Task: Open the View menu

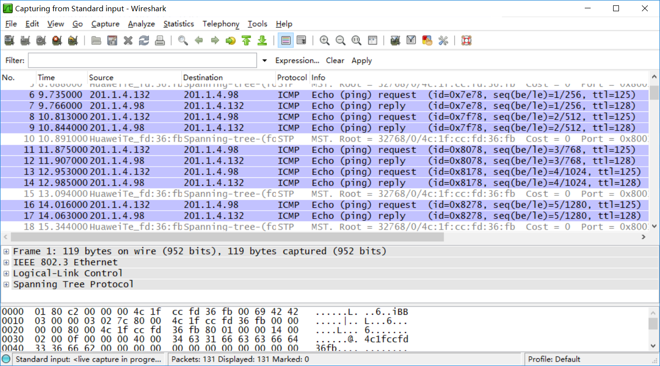Action: click(56, 24)
